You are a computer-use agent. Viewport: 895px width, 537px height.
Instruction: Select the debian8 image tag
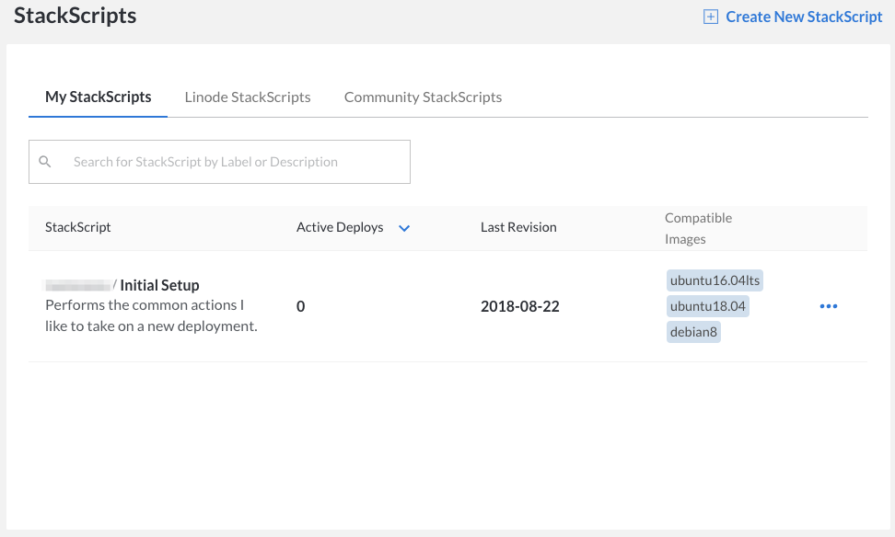click(x=693, y=332)
